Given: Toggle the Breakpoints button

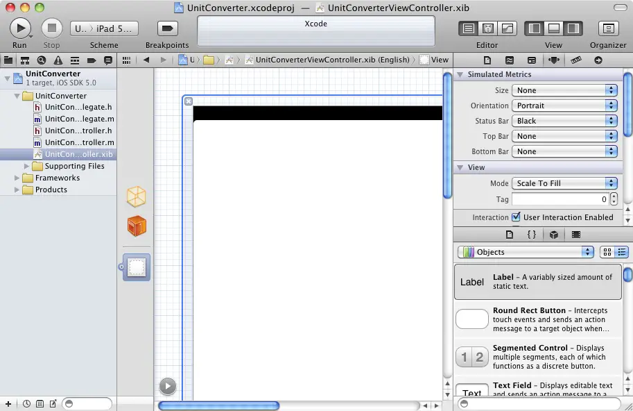Looking at the screenshot, I should (x=167, y=28).
